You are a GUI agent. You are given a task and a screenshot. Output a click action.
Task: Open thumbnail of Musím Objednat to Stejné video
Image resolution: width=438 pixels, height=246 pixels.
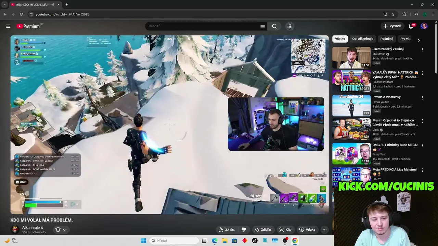pos(351,129)
